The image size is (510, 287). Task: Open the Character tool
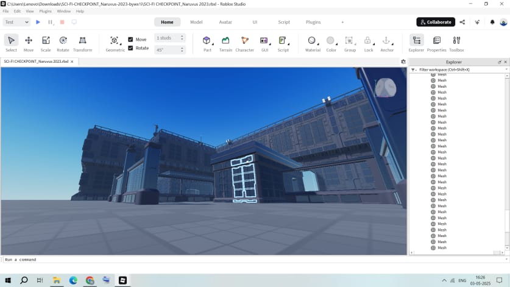pos(244,43)
